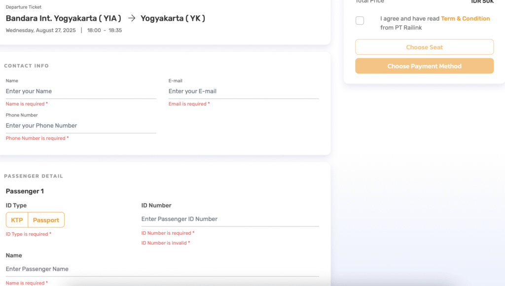Click the arrow icon between station names

pos(131,18)
